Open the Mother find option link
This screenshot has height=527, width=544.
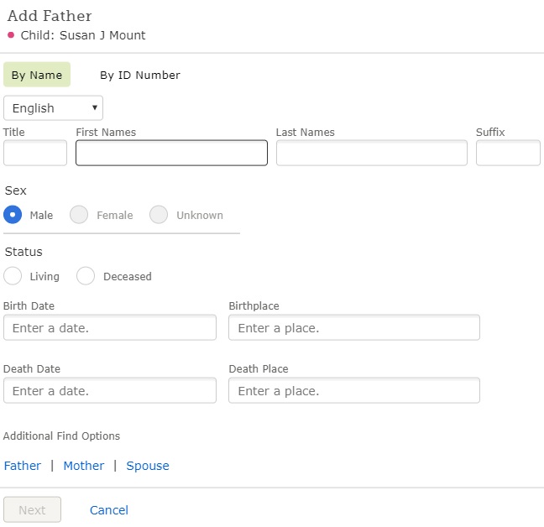point(84,466)
